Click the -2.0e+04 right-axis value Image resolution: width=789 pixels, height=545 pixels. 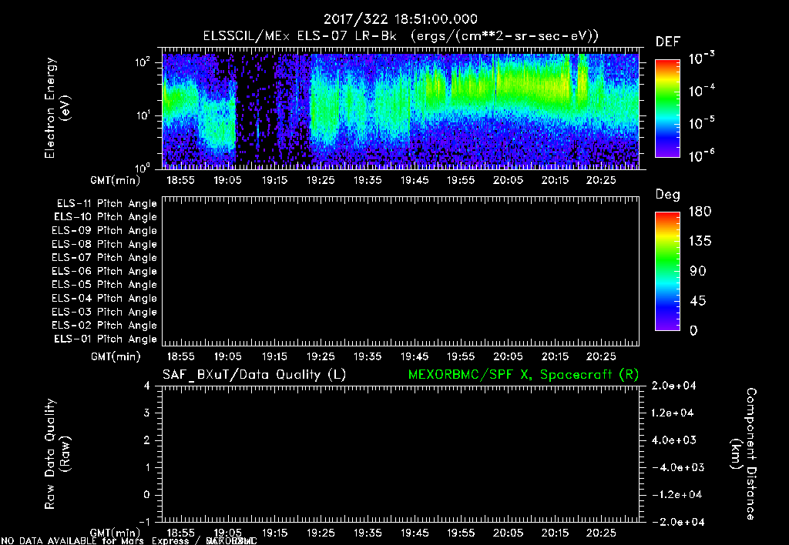point(678,522)
